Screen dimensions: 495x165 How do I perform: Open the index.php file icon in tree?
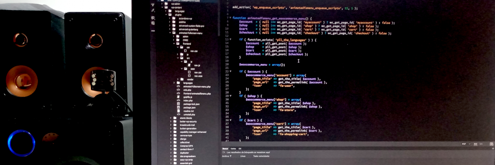point(179,101)
